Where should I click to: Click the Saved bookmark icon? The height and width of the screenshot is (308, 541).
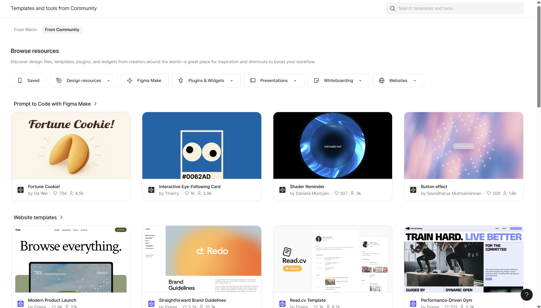(x=20, y=81)
